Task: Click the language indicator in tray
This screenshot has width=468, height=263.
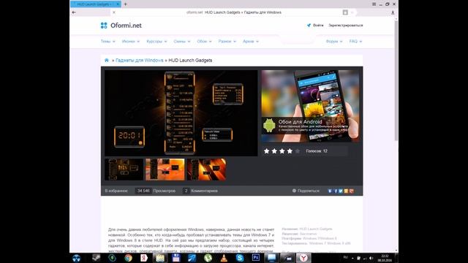Action: click(x=346, y=257)
